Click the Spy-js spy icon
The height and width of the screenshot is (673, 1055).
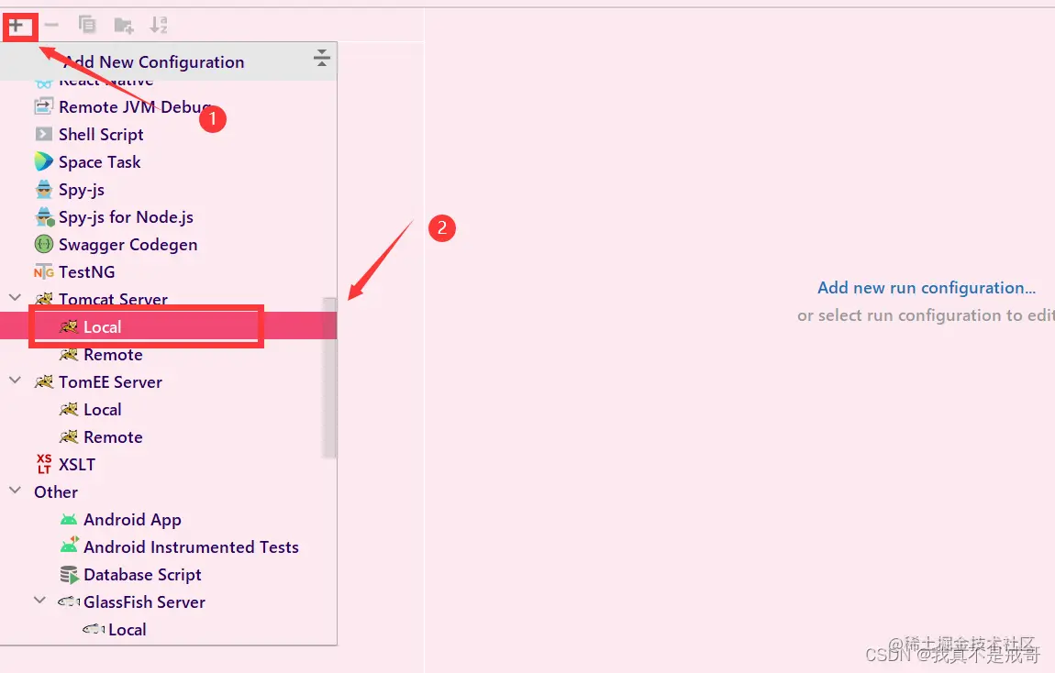44,189
